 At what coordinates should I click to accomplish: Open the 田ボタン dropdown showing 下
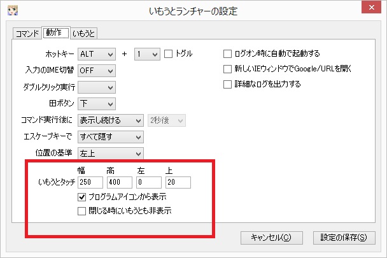(97, 104)
